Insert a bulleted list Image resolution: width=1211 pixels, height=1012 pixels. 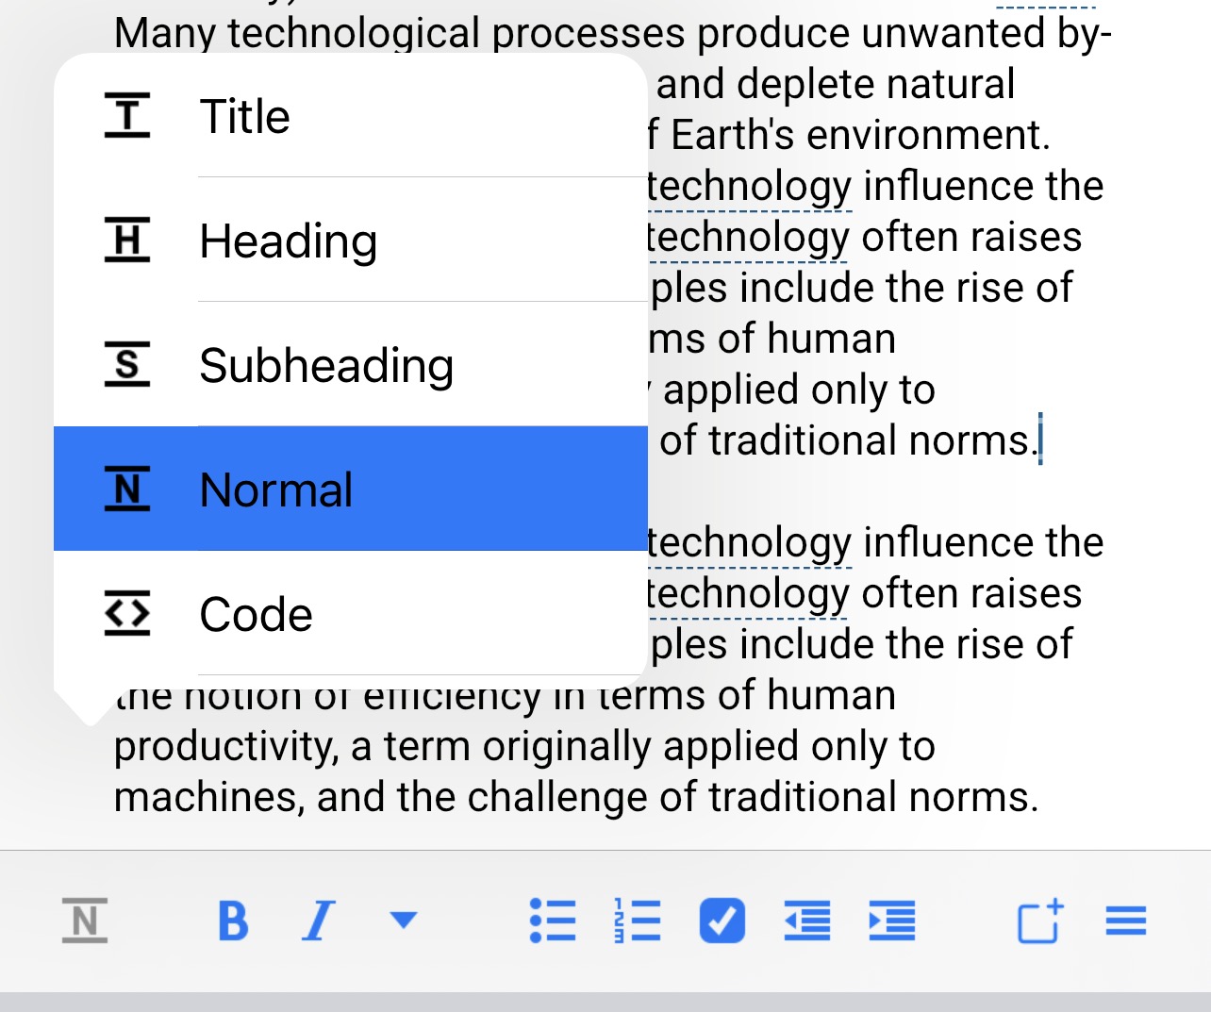point(553,921)
